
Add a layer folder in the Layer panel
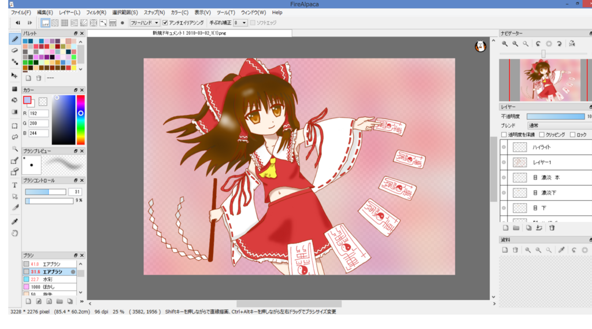[516, 228]
